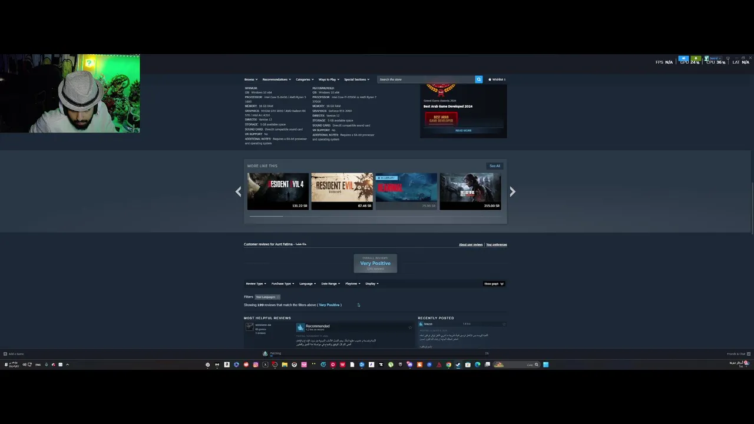Click the Very Positive filter summary link

329,305
